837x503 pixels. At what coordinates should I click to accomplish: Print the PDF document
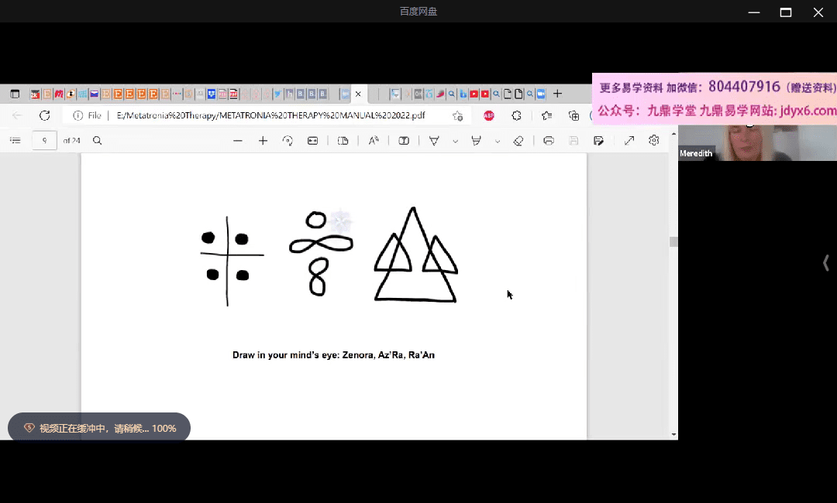coord(549,141)
